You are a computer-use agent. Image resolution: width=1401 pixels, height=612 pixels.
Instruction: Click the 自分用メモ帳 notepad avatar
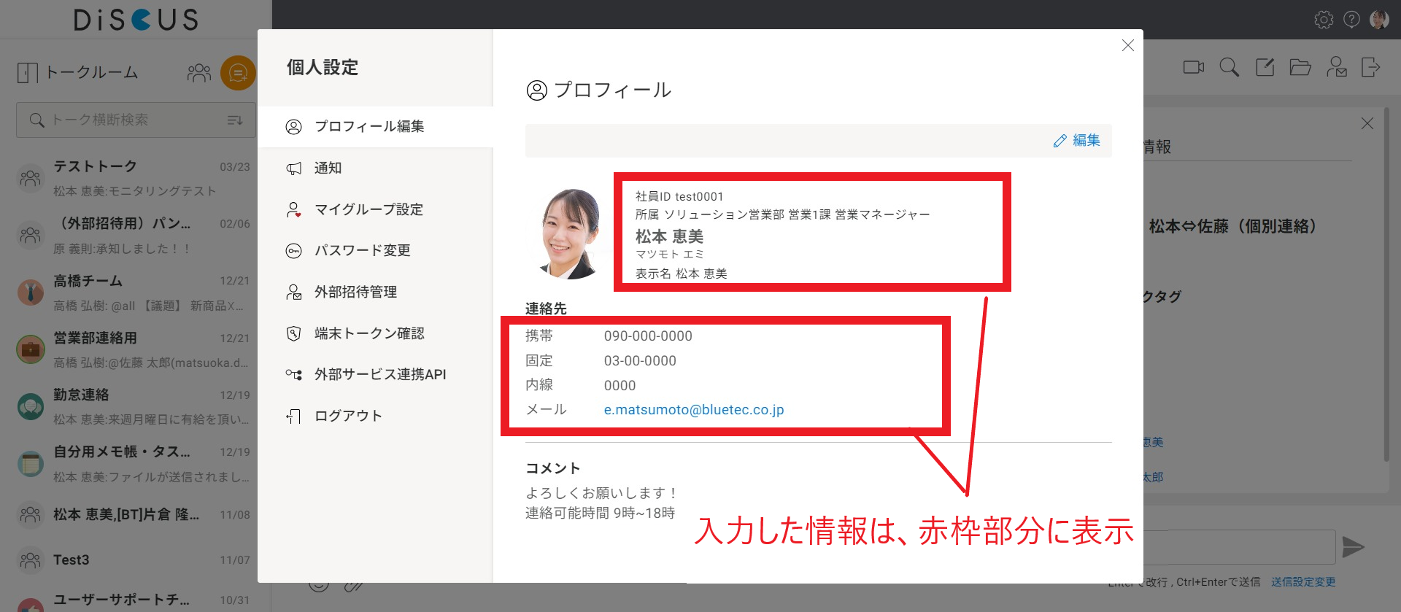point(31,464)
